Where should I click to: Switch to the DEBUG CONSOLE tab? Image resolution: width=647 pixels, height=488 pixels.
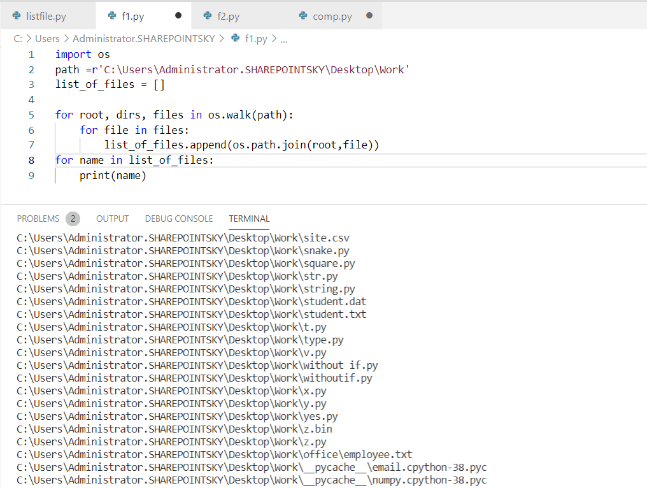[179, 219]
